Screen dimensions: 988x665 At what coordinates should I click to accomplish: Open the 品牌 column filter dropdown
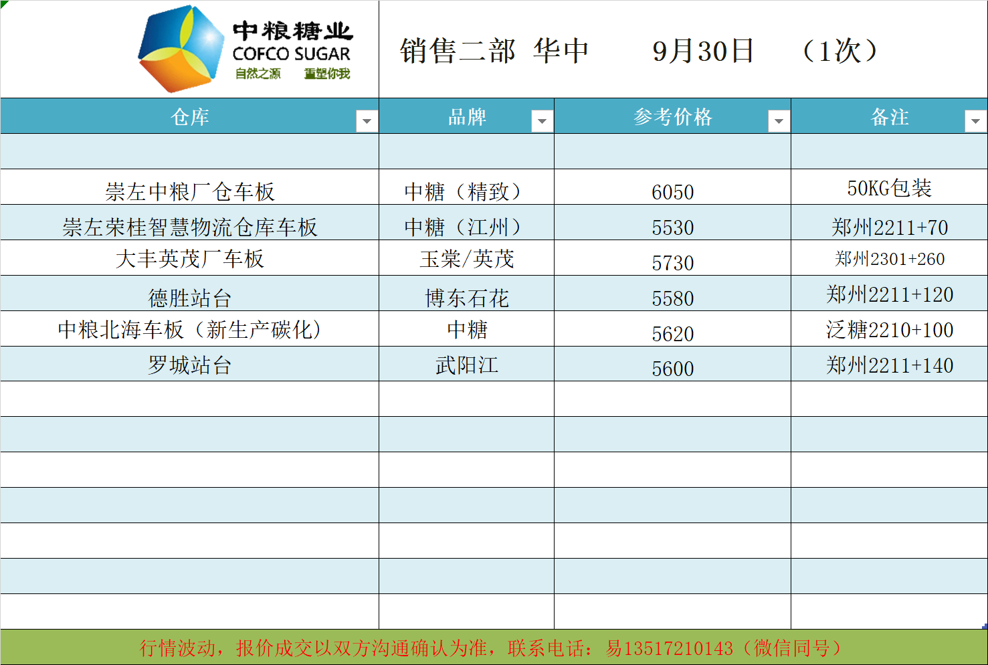pyautogui.click(x=542, y=121)
